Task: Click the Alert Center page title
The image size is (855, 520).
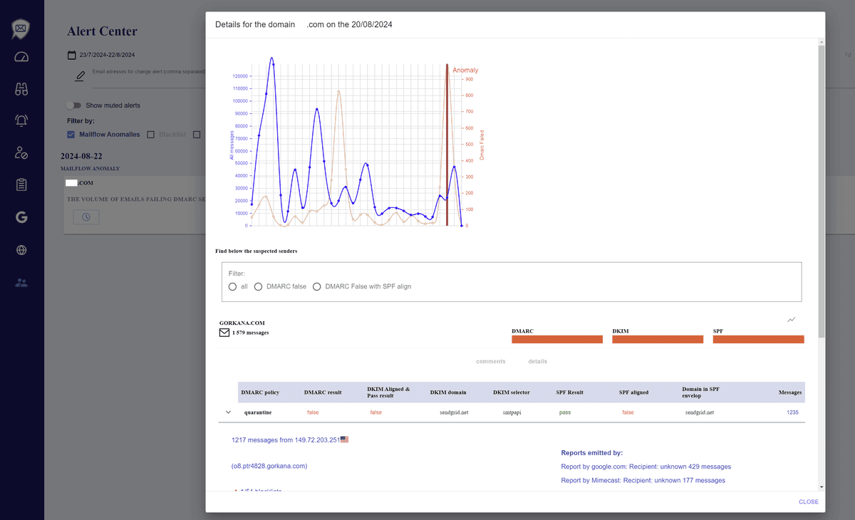Action: coord(102,31)
